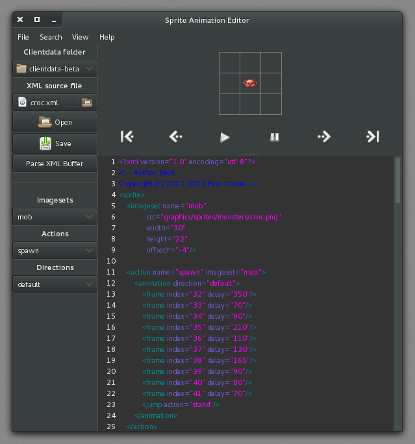Play the sprite animation
This screenshot has height=444, width=415.
[225, 137]
